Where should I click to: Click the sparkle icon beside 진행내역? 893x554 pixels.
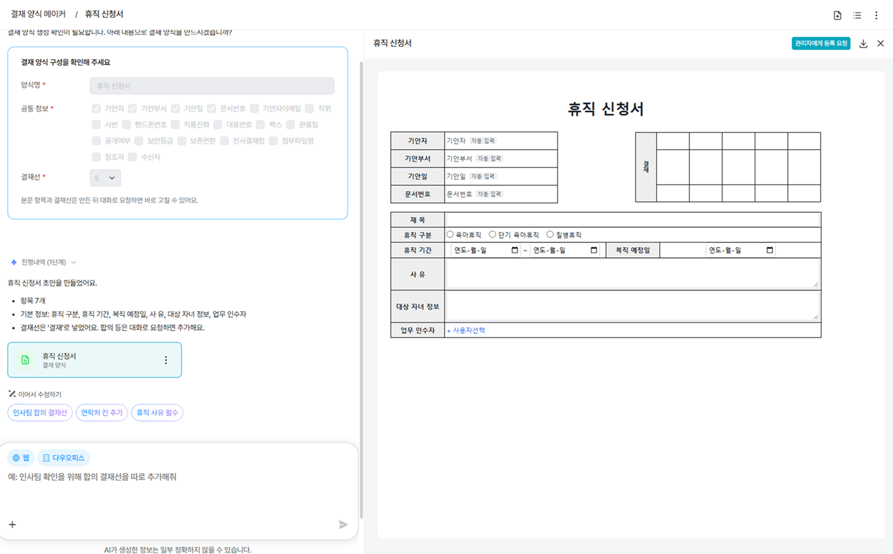pyautogui.click(x=14, y=262)
